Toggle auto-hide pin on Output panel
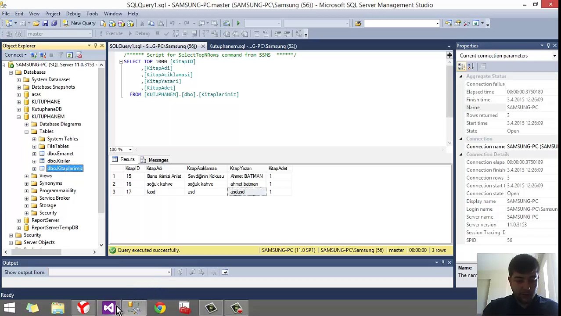This screenshot has height=316, width=561. pyautogui.click(x=443, y=262)
